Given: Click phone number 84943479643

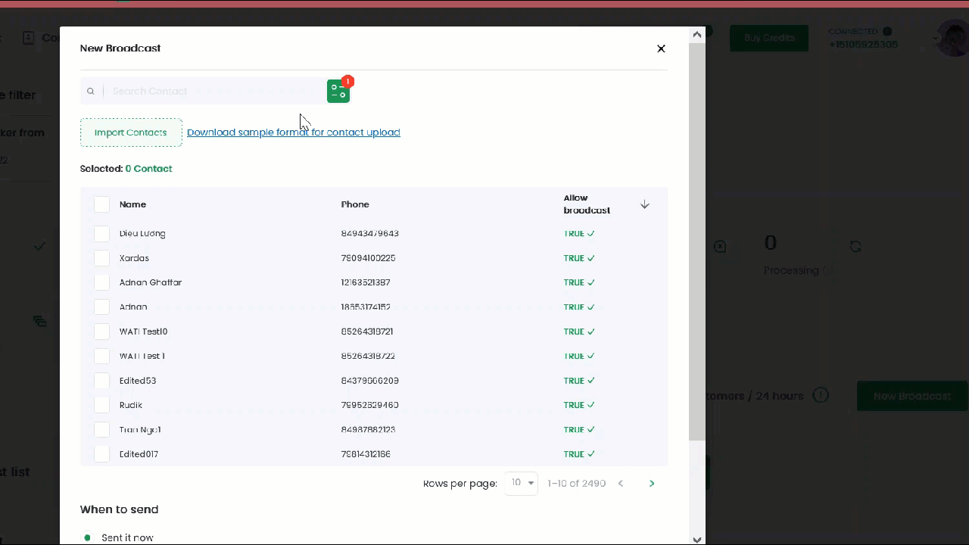Looking at the screenshot, I should [370, 233].
